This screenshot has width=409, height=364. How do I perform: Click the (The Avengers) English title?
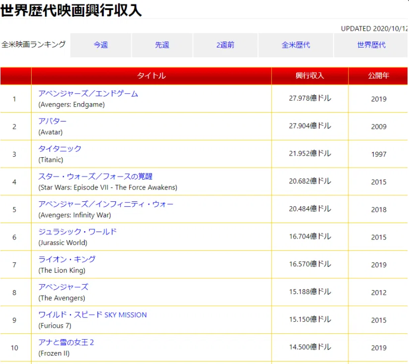62,298
